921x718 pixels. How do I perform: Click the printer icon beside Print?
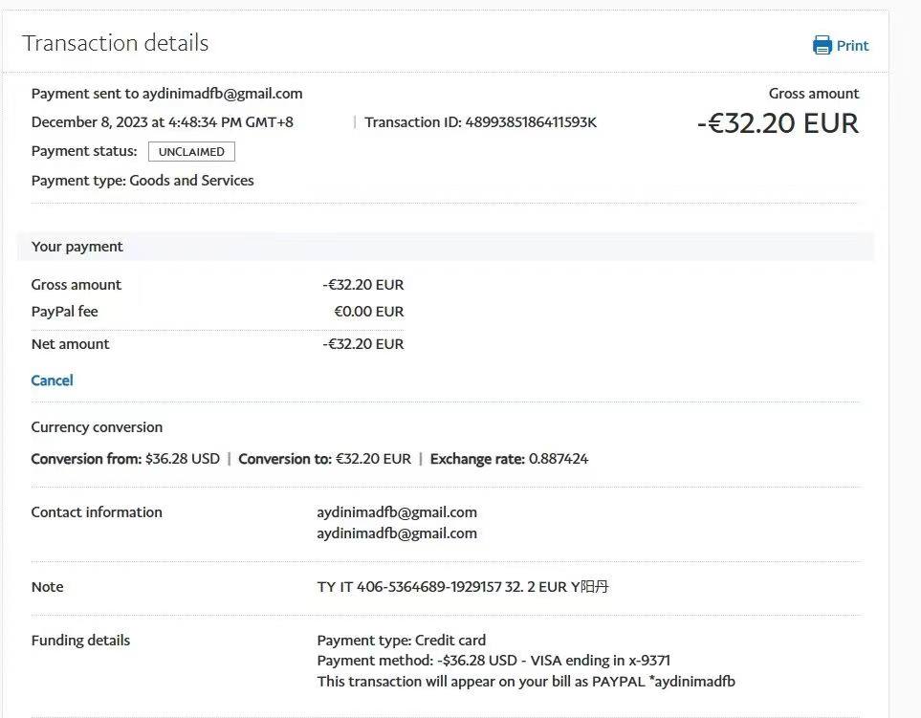pyautogui.click(x=822, y=45)
